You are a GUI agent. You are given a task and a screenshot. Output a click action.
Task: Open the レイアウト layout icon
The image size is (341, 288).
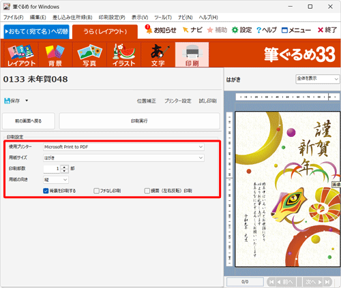(x=21, y=54)
